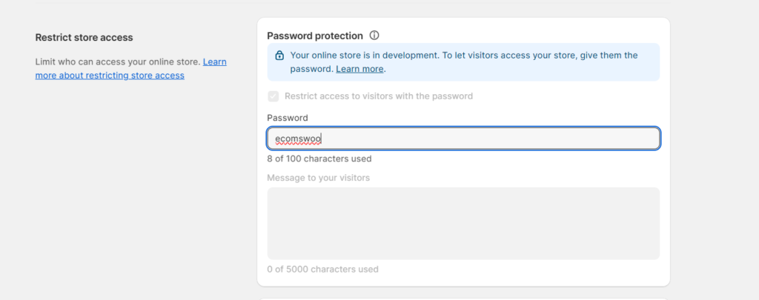Screen dimensions: 759x300
Task: Click the 'Message to your visitors' label
Action: [319, 178]
